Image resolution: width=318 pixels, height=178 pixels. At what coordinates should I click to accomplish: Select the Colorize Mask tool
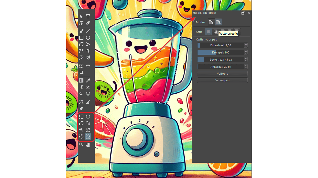click(x=81, y=87)
